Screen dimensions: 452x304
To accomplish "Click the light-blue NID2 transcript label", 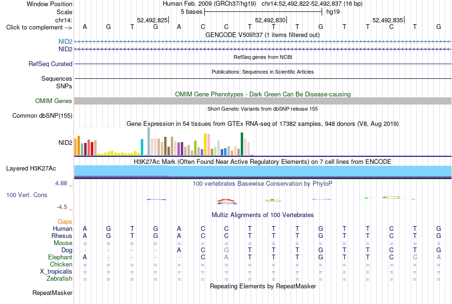I will pyautogui.click(x=66, y=41).
